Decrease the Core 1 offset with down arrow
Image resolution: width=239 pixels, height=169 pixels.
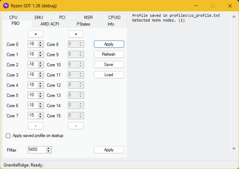(x=40, y=56)
